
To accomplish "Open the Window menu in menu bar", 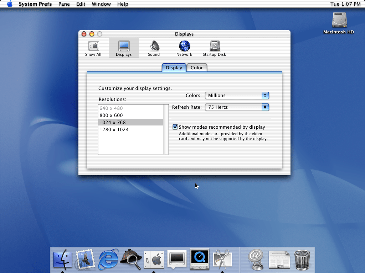I will tap(101, 4).
